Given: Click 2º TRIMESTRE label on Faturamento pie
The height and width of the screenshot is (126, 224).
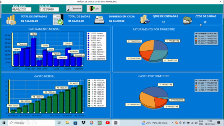Looking at the screenshot, I should click(x=134, y=41).
